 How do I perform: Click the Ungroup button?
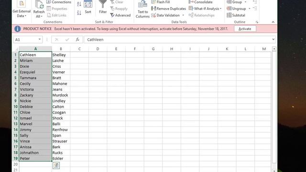[236, 9]
